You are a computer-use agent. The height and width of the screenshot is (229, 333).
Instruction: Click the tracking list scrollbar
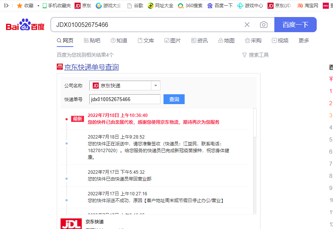coord(255,123)
